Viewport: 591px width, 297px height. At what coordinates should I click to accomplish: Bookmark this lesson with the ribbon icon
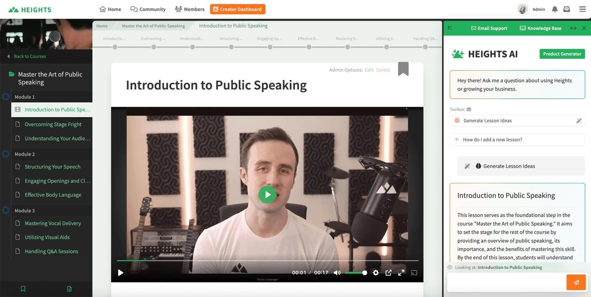click(x=403, y=69)
